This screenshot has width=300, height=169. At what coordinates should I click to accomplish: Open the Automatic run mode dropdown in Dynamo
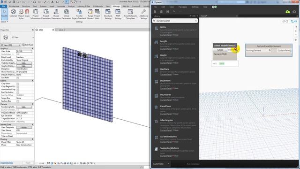tap(161, 164)
